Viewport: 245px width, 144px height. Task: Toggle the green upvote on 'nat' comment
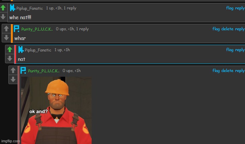pyautogui.click(x=10, y=49)
